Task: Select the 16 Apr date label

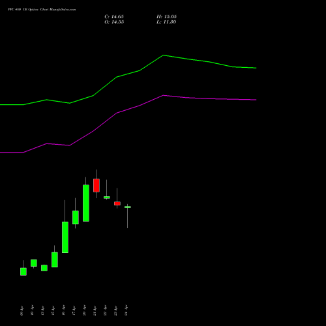Action: 63,310
